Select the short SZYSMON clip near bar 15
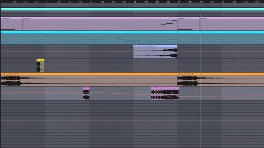 pyautogui.click(x=86, y=93)
